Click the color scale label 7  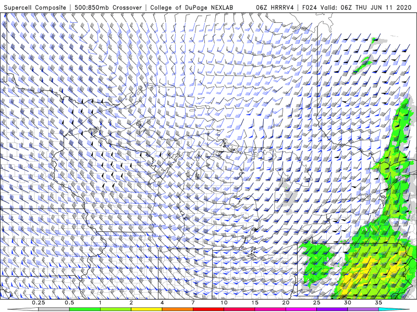(x=193, y=303)
